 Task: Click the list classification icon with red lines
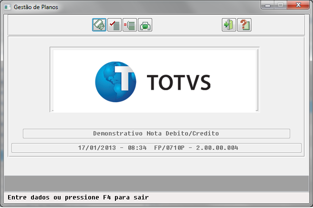tap(130, 25)
